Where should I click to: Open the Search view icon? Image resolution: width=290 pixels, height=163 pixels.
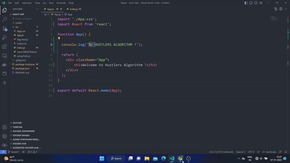pos(5,19)
